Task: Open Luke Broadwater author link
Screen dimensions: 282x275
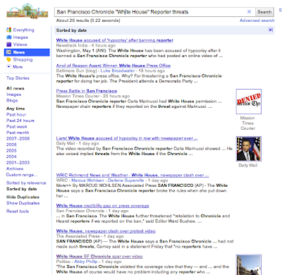Action: click(118, 71)
